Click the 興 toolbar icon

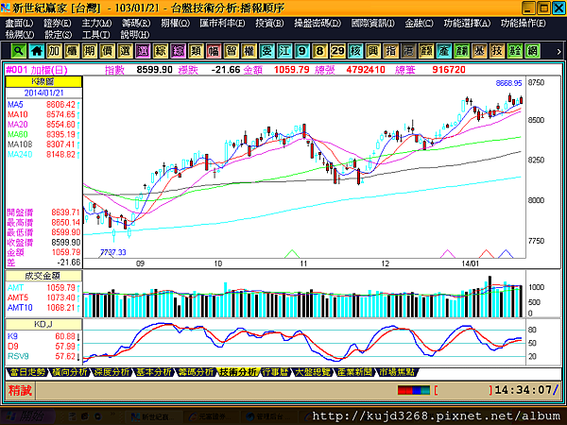tap(373, 51)
